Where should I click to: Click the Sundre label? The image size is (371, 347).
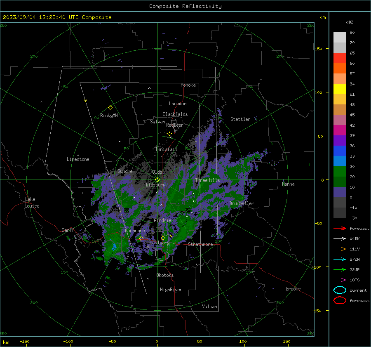coord(125,171)
